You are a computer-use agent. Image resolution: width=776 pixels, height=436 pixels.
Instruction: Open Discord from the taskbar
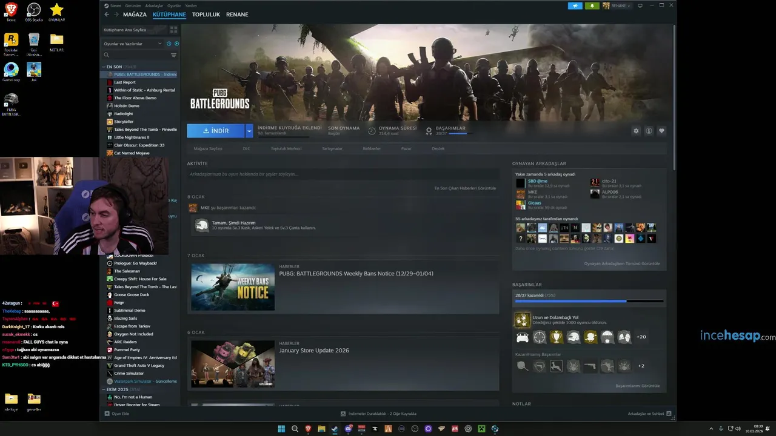tap(348, 429)
